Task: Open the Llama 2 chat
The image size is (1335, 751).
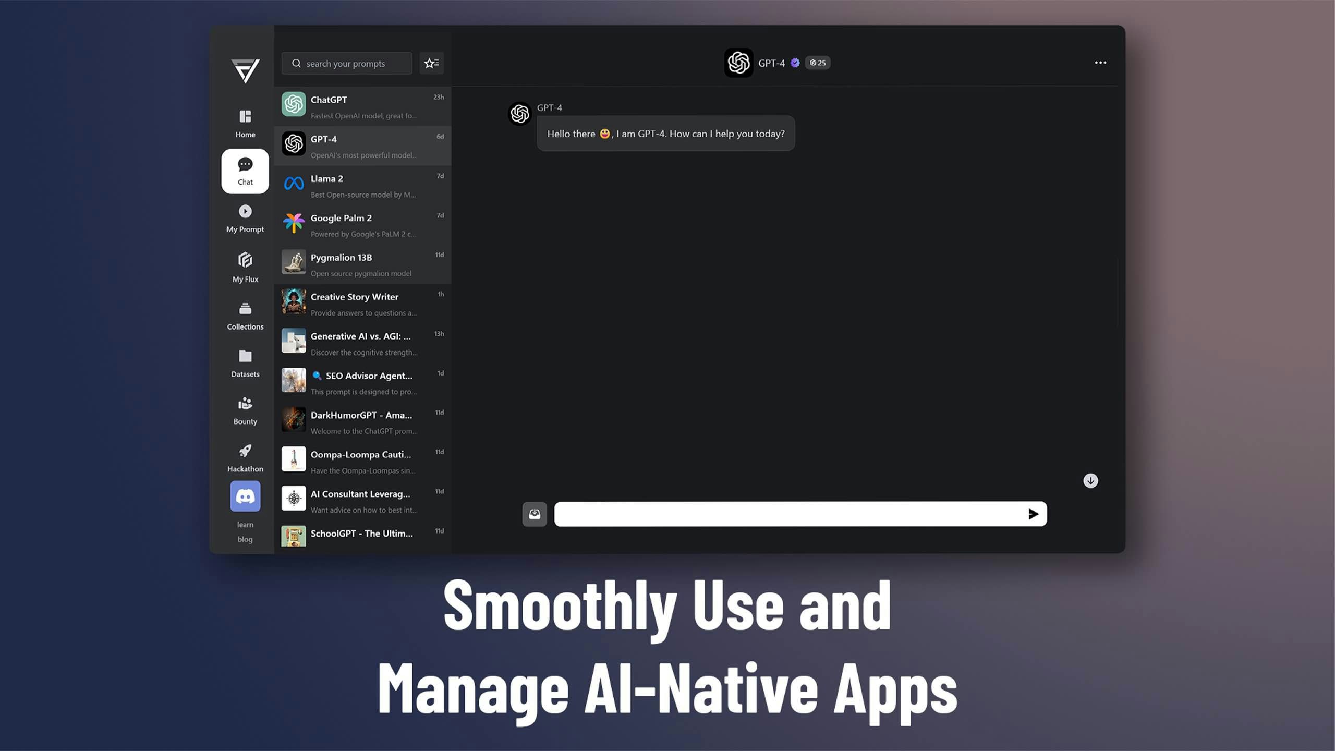Action: pyautogui.click(x=362, y=185)
